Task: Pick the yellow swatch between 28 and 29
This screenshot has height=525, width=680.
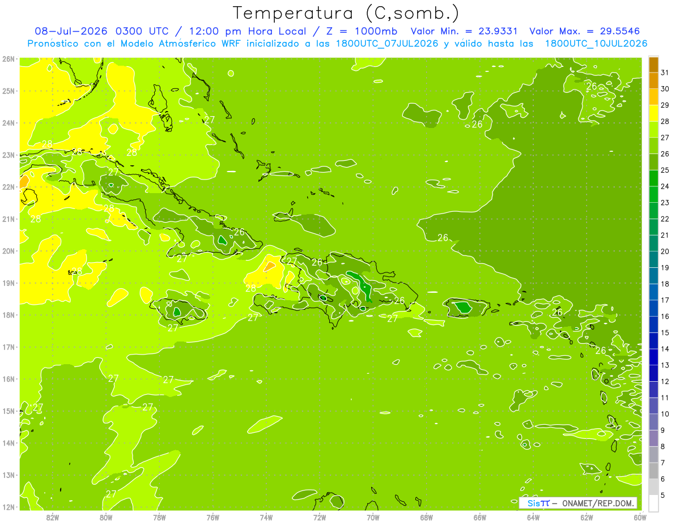Action: (653, 113)
